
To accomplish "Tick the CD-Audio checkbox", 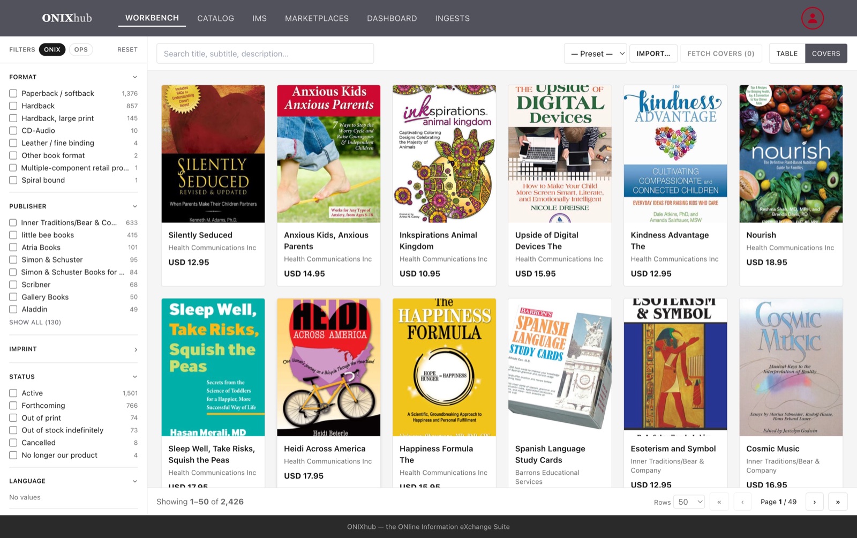I will point(13,131).
